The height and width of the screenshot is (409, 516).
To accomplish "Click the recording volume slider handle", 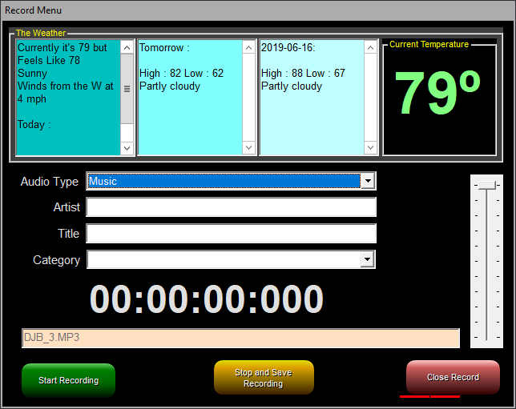I will point(486,185).
